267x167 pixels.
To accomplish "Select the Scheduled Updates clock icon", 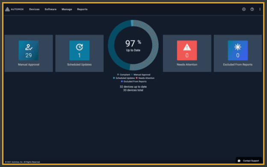I will pyautogui.click(x=79, y=47).
